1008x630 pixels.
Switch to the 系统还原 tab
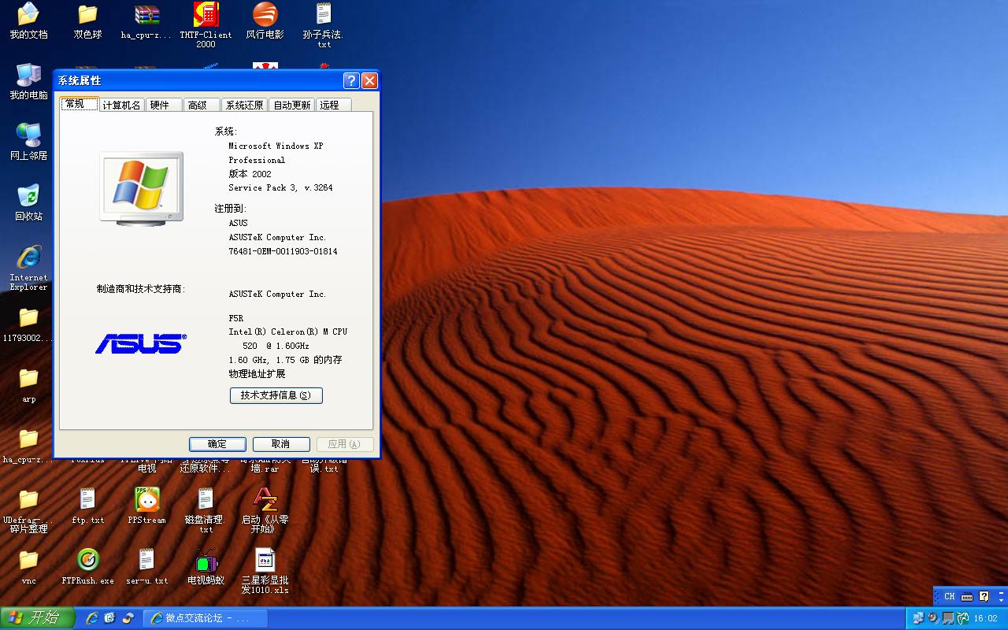coord(244,105)
